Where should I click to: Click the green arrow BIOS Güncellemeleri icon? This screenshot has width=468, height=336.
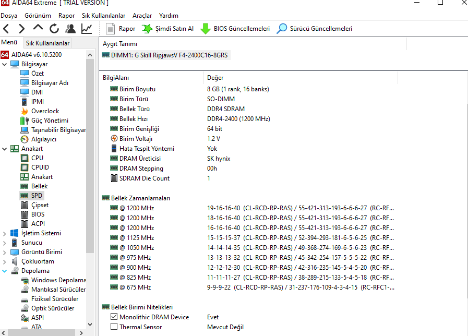click(206, 29)
